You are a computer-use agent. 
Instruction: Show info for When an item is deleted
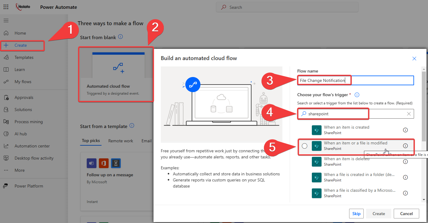click(405, 161)
